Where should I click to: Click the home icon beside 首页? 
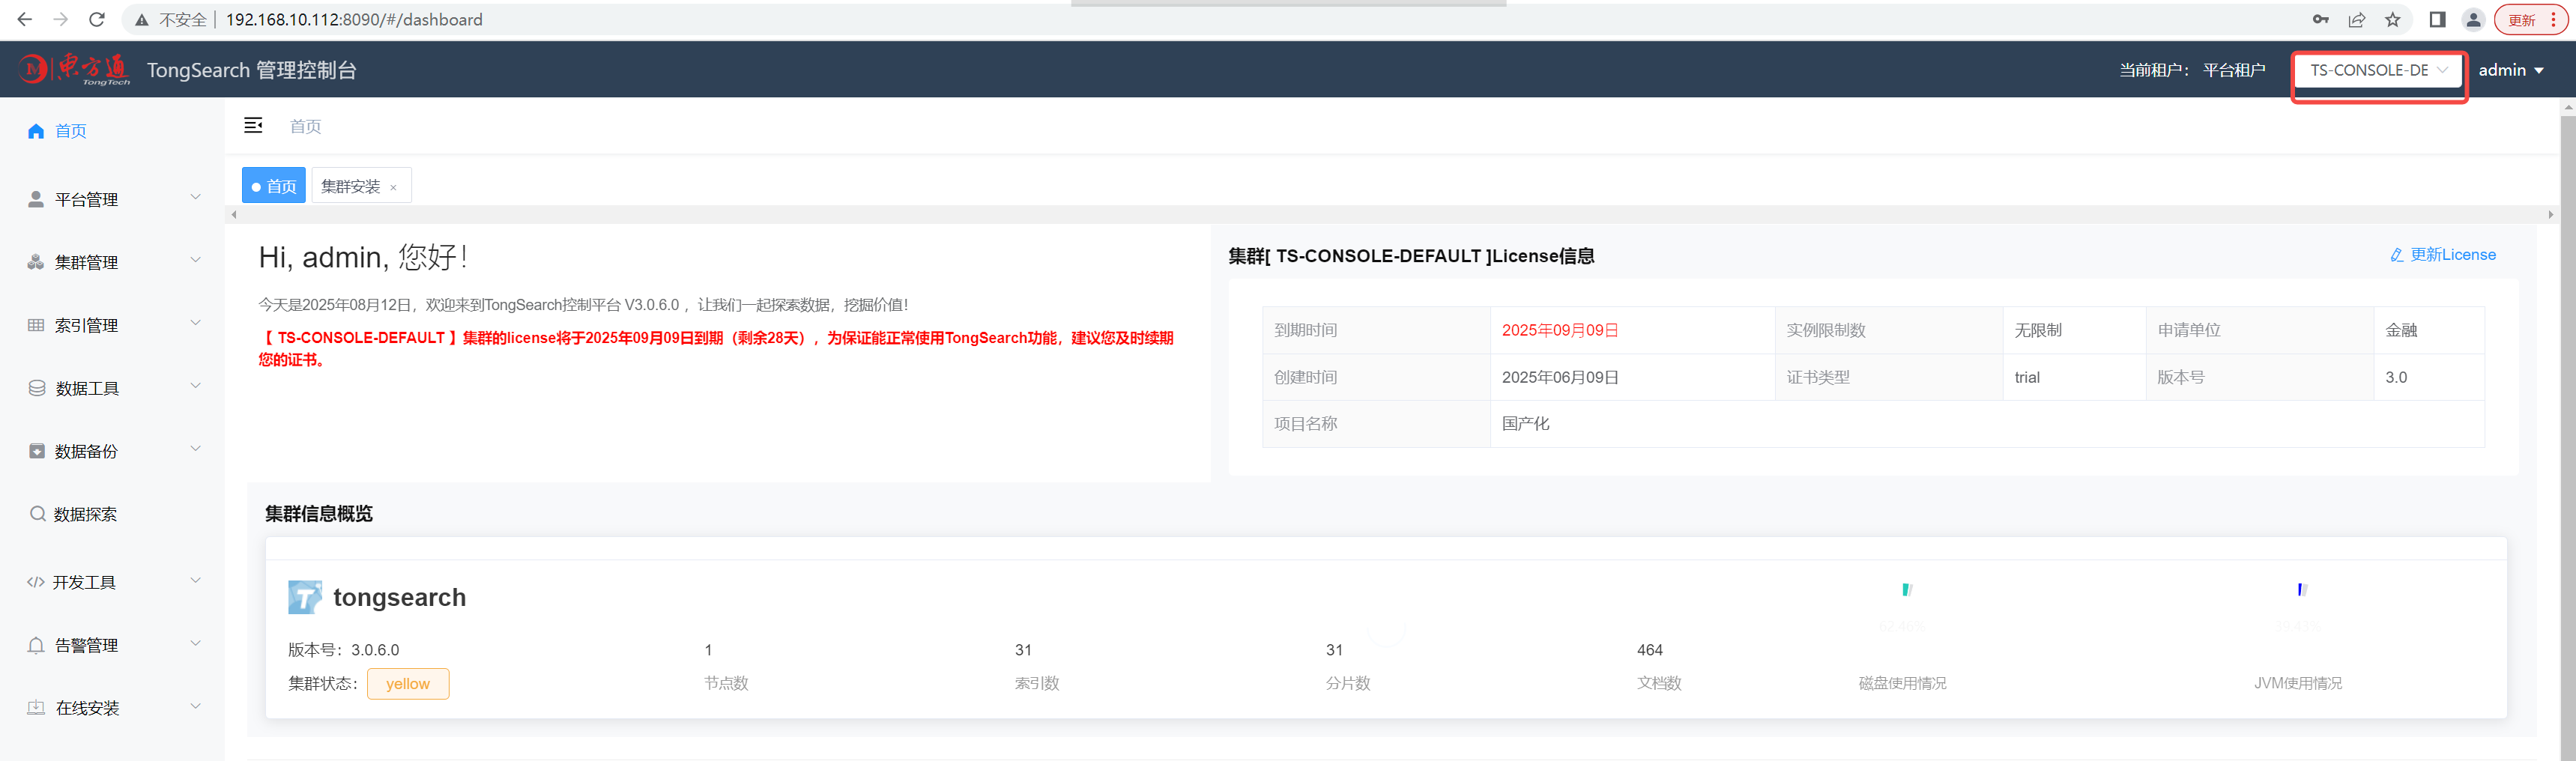click(x=36, y=131)
